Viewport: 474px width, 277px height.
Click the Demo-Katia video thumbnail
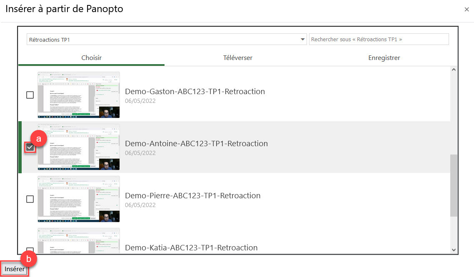click(79, 241)
